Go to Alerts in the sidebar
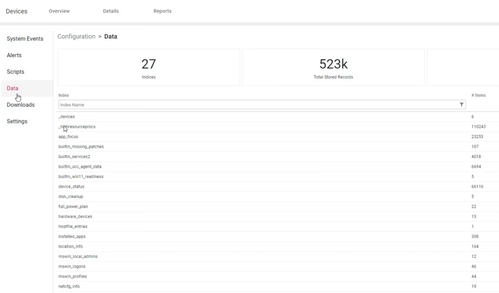 point(14,56)
